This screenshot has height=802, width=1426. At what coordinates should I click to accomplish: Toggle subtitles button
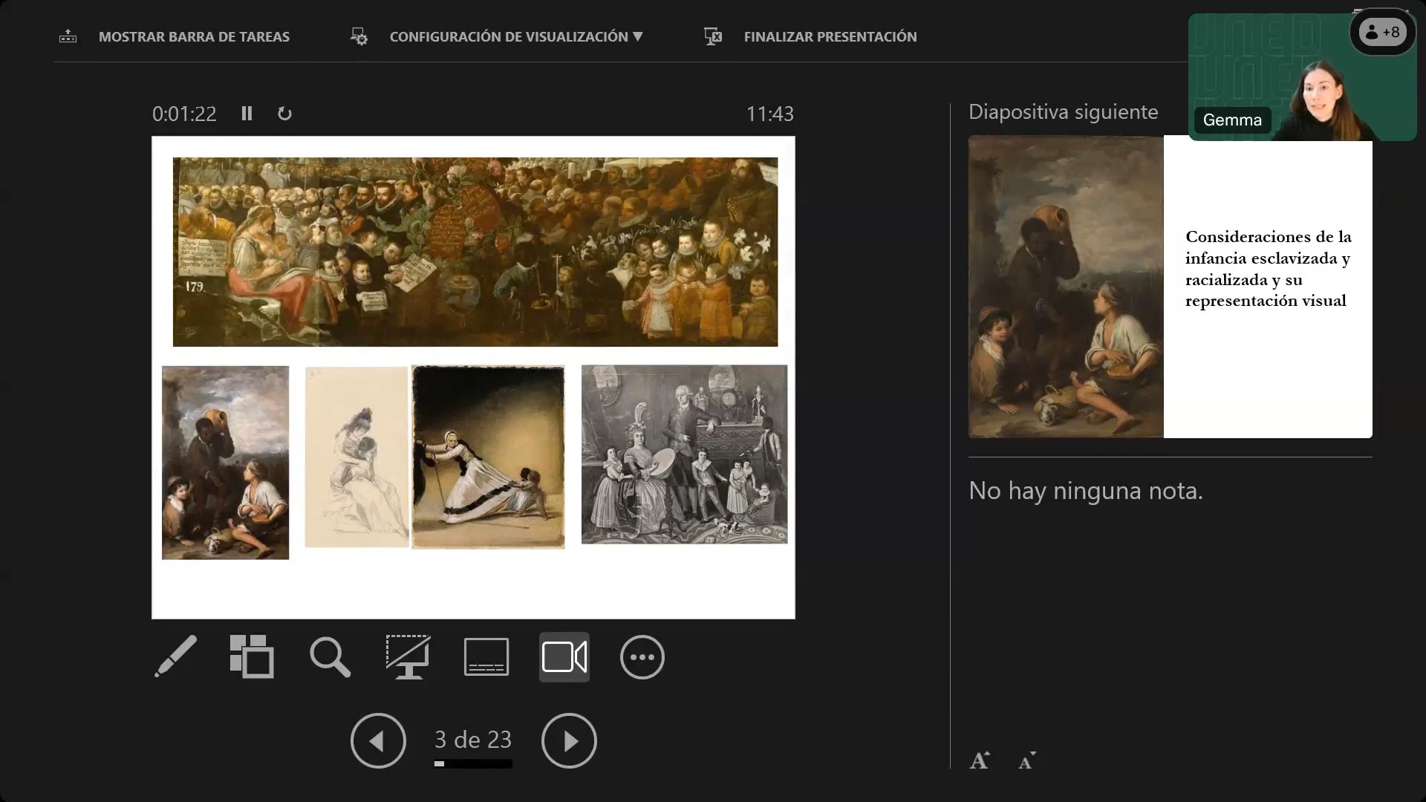point(486,656)
